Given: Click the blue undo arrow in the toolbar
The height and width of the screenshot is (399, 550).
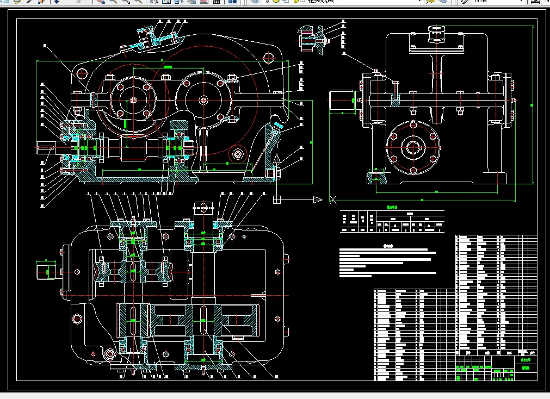Looking at the screenshot, I should point(57,2).
